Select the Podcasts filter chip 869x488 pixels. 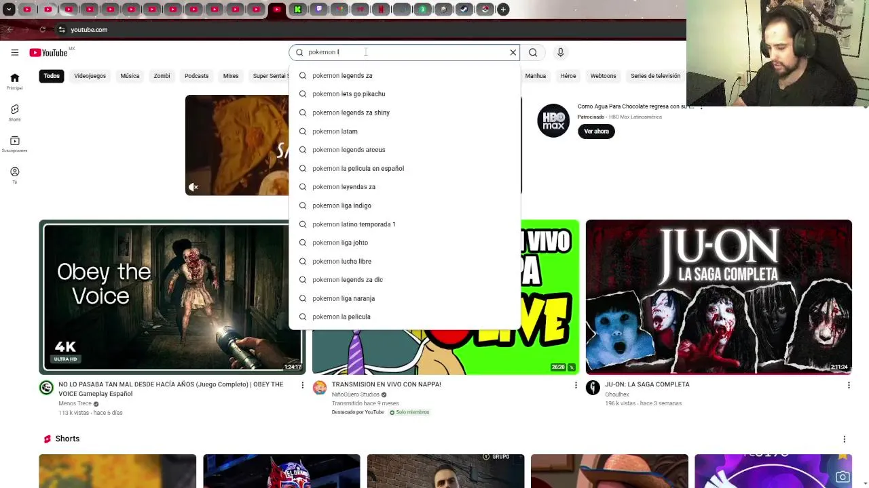196,76
